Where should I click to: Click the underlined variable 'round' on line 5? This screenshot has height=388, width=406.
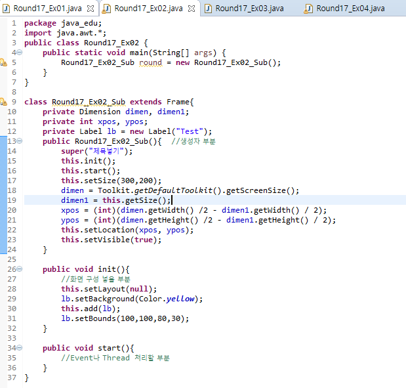click(x=151, y=63)
